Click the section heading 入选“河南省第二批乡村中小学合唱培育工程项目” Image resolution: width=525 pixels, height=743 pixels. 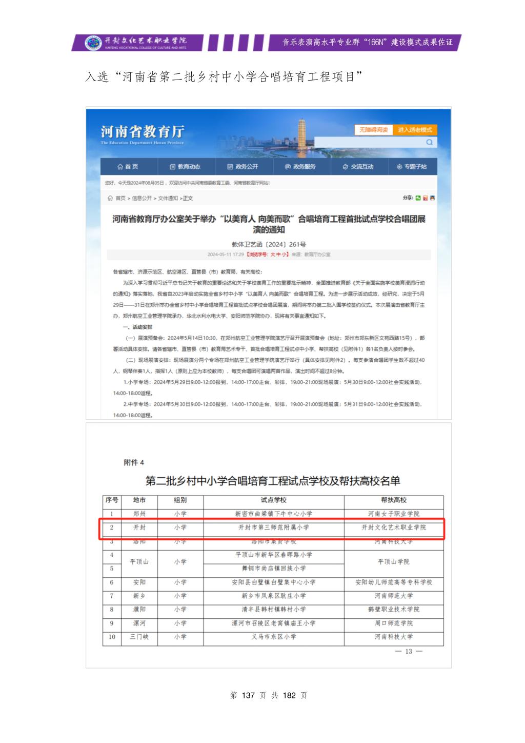pos(224,77)
